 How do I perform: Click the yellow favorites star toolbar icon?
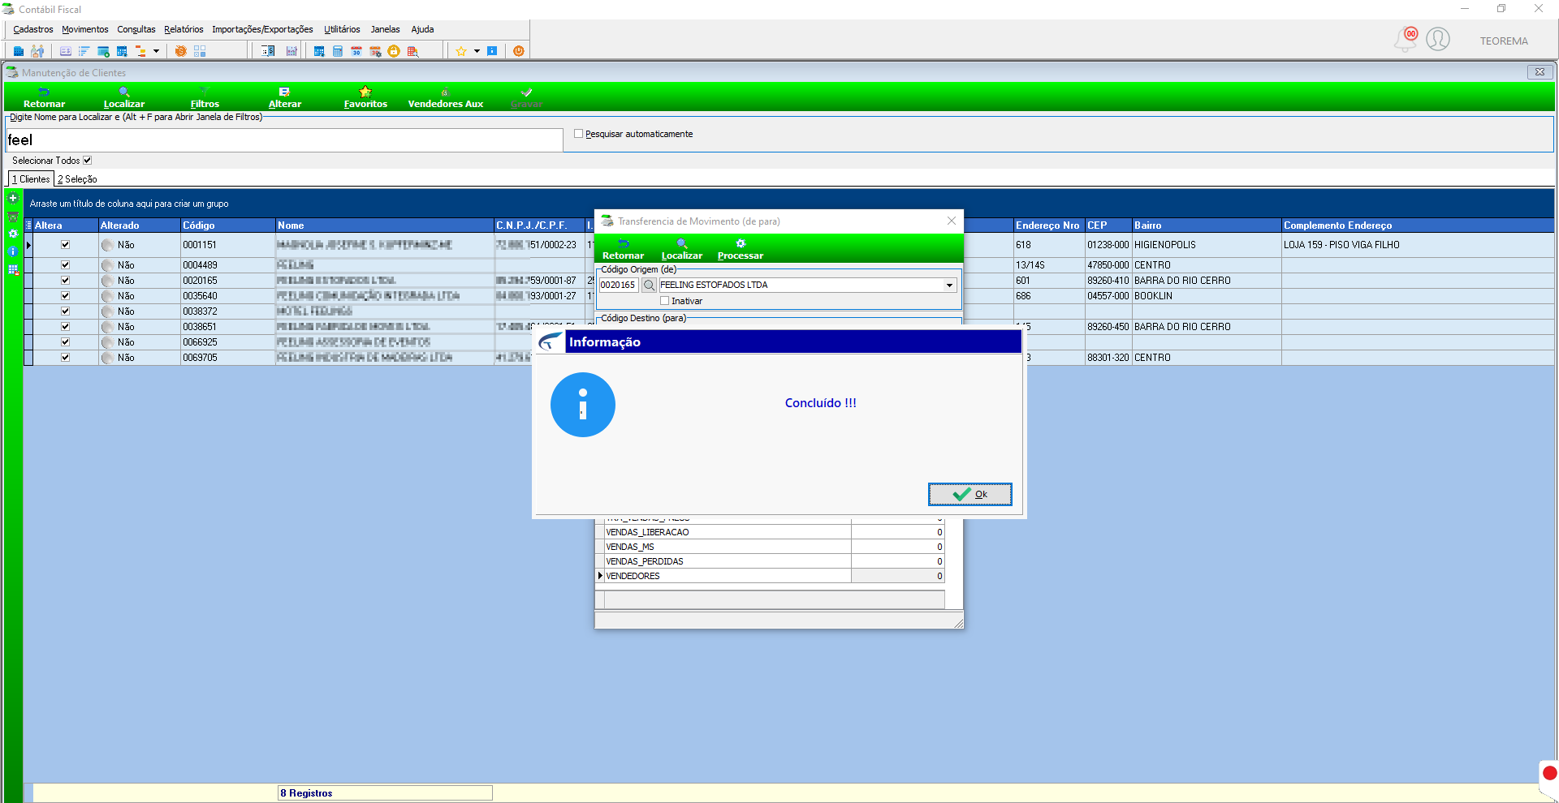coord(461,51)
